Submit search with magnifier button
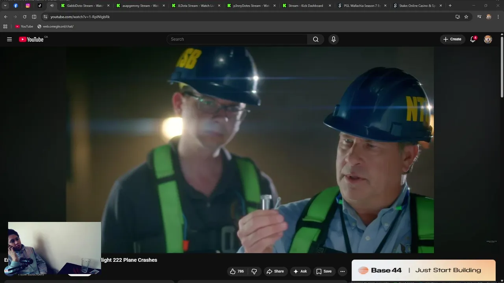 [x=316, y=39]
